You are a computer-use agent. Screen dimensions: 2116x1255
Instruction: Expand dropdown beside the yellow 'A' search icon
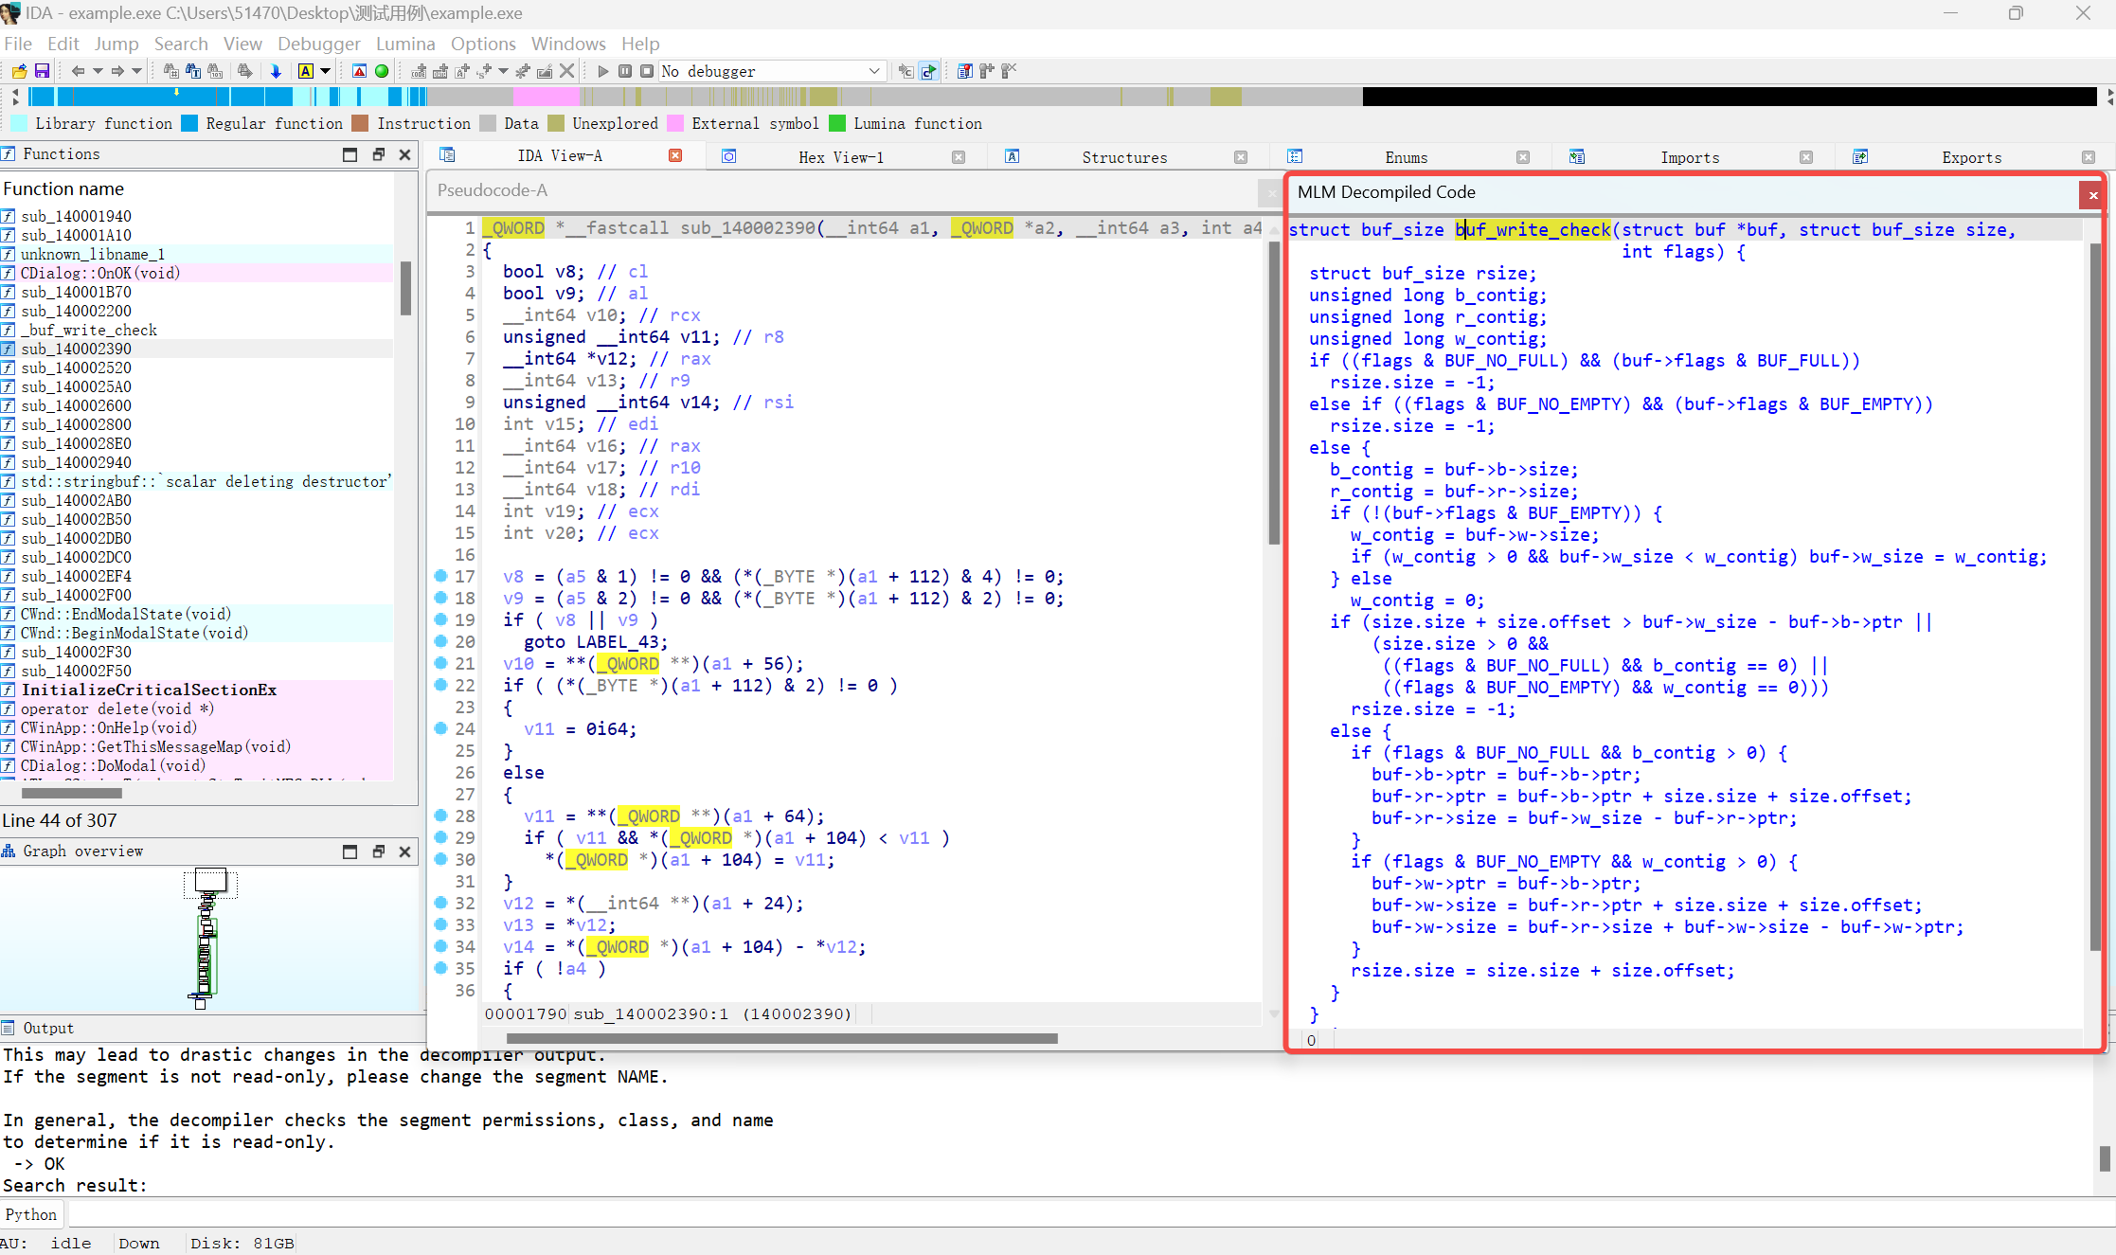pos(326,71)
